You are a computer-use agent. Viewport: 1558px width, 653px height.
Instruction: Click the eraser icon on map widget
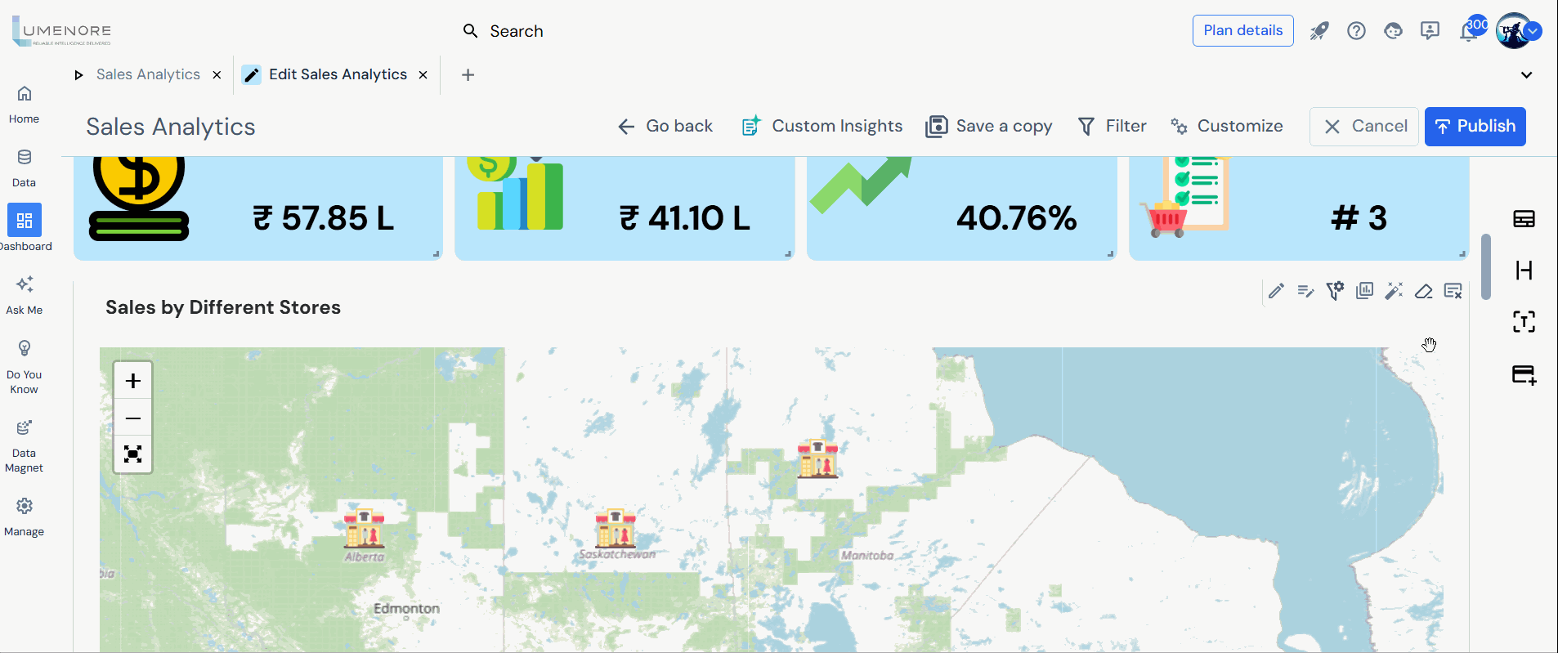pos(1423,291)
